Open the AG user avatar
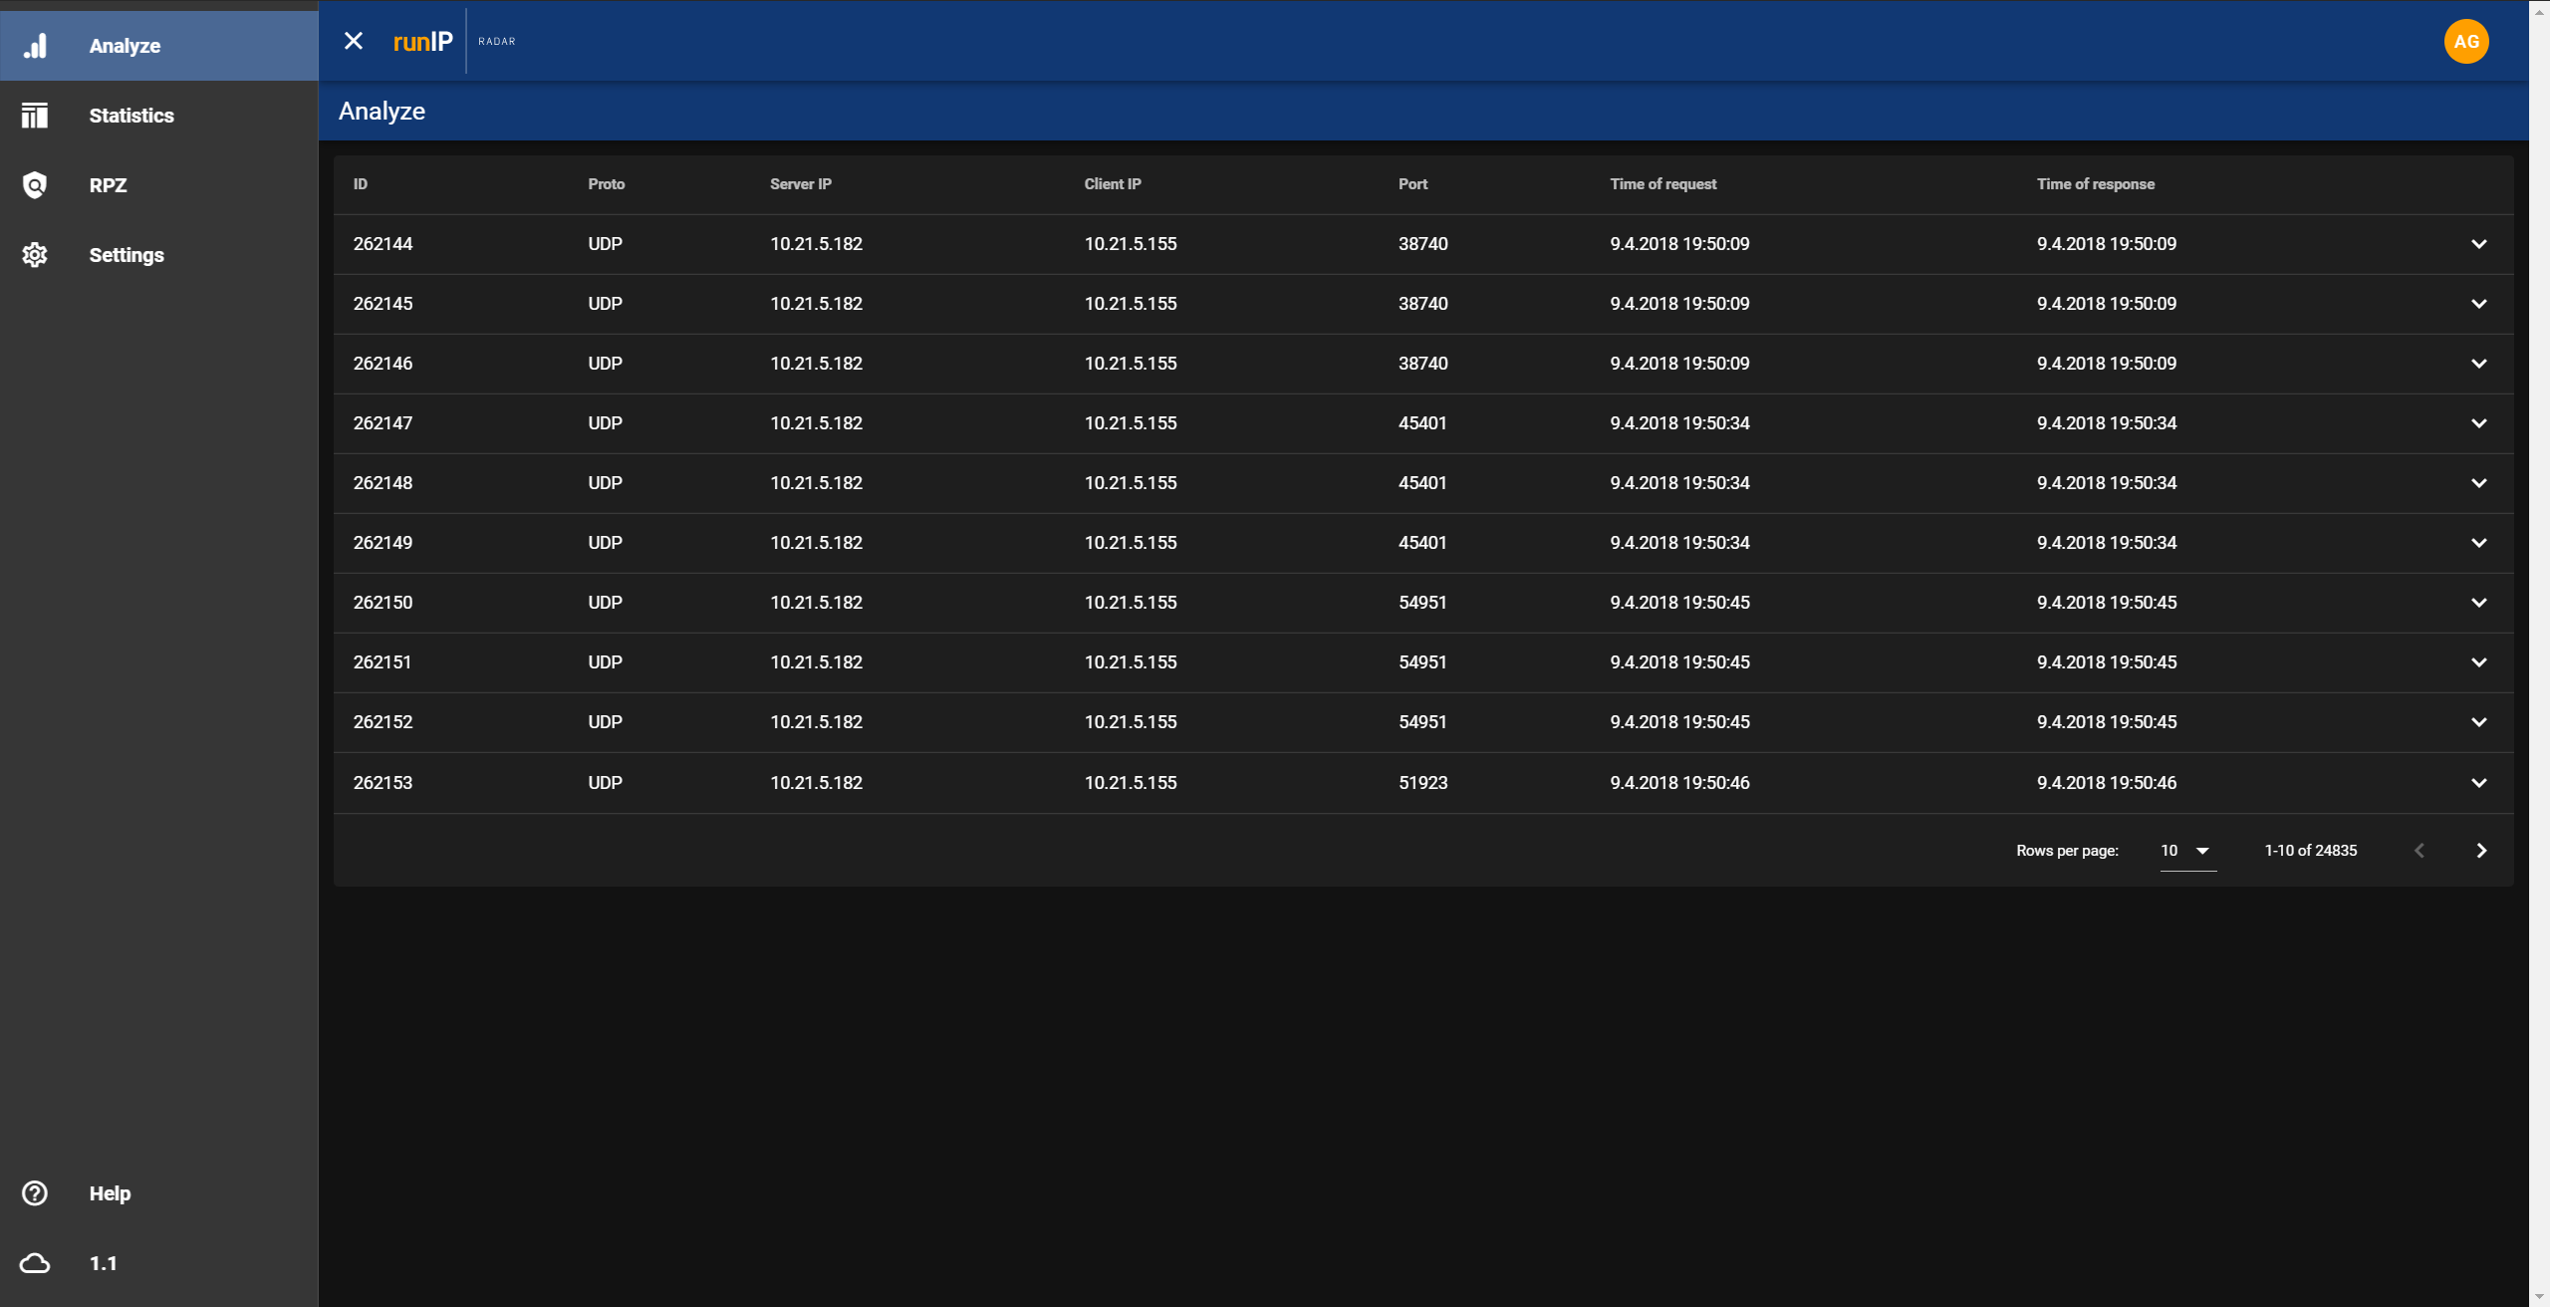2550x1307 pixels. tap(2465, 42)
